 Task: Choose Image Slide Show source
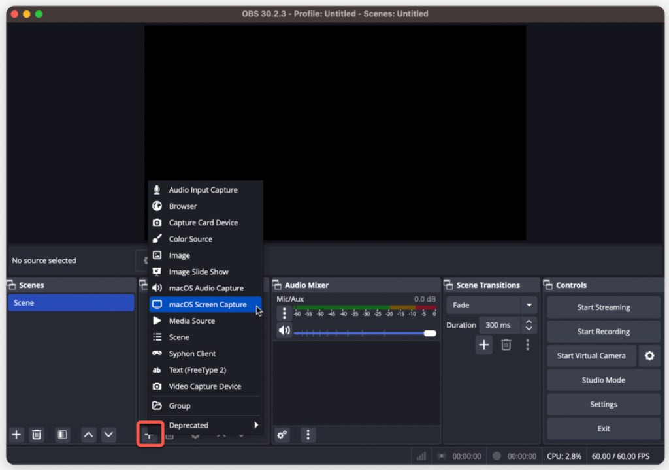tap(205, 272)
